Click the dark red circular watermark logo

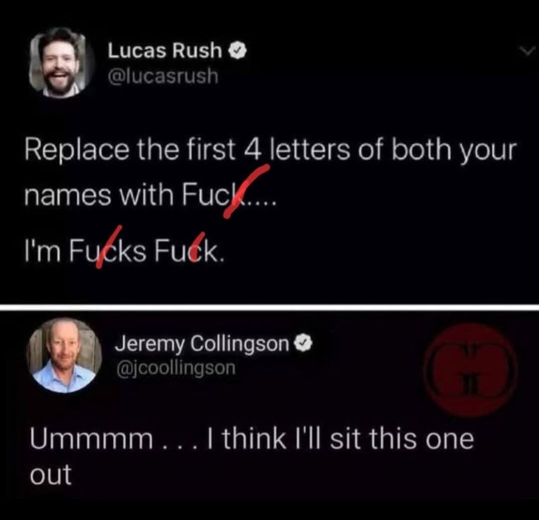click(471, 370)
